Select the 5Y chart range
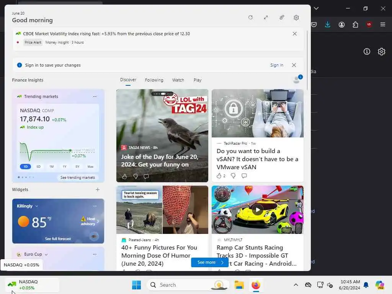Screen dimensions: 392x294 (x=77, y=167)
